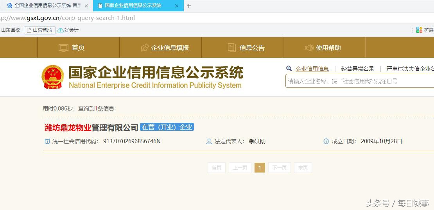Open the 好会计 bookmark
Screen dimensions: 434x210
(68, 30)
